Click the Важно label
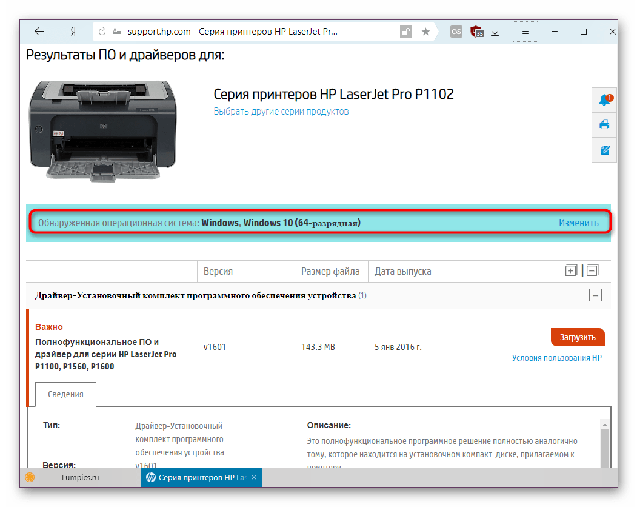 click(x=48, y=327)
